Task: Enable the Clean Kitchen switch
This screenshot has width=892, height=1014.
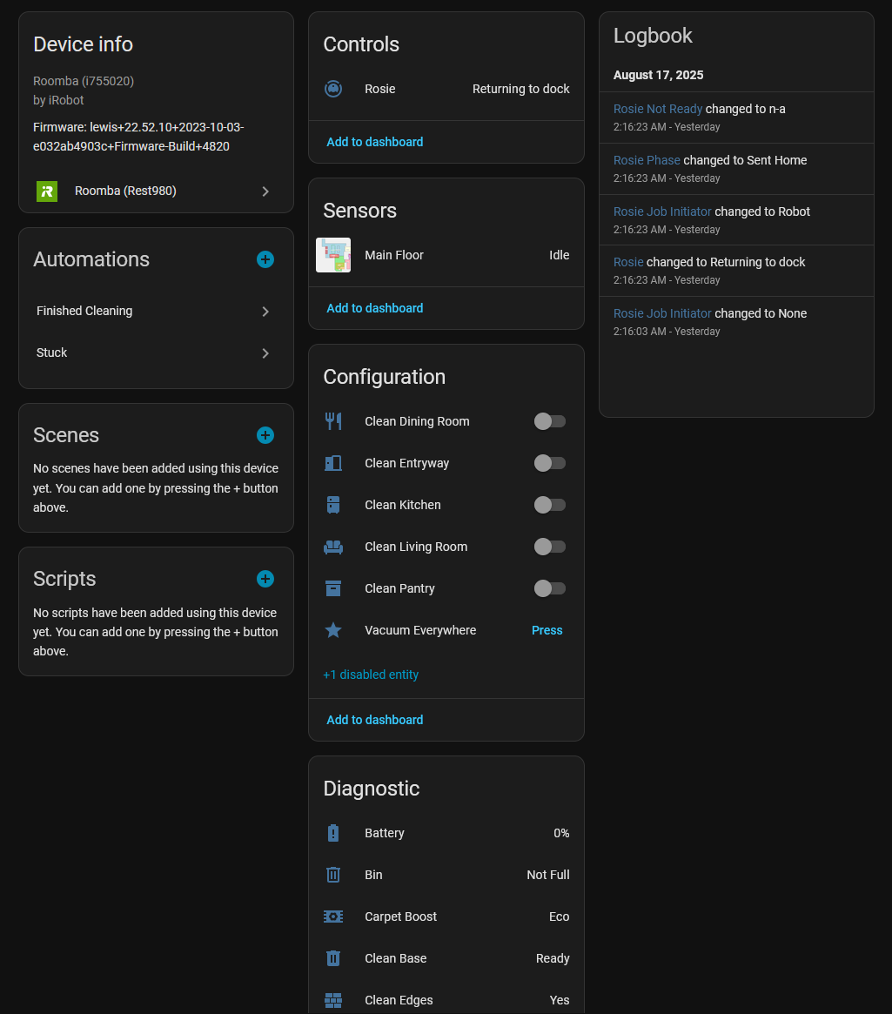Action: (x=550, y=505)
